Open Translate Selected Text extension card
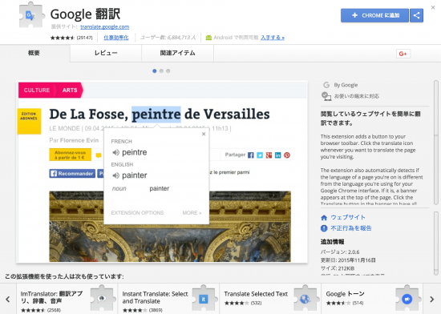The image size is (441, 314). click(270, 299)
